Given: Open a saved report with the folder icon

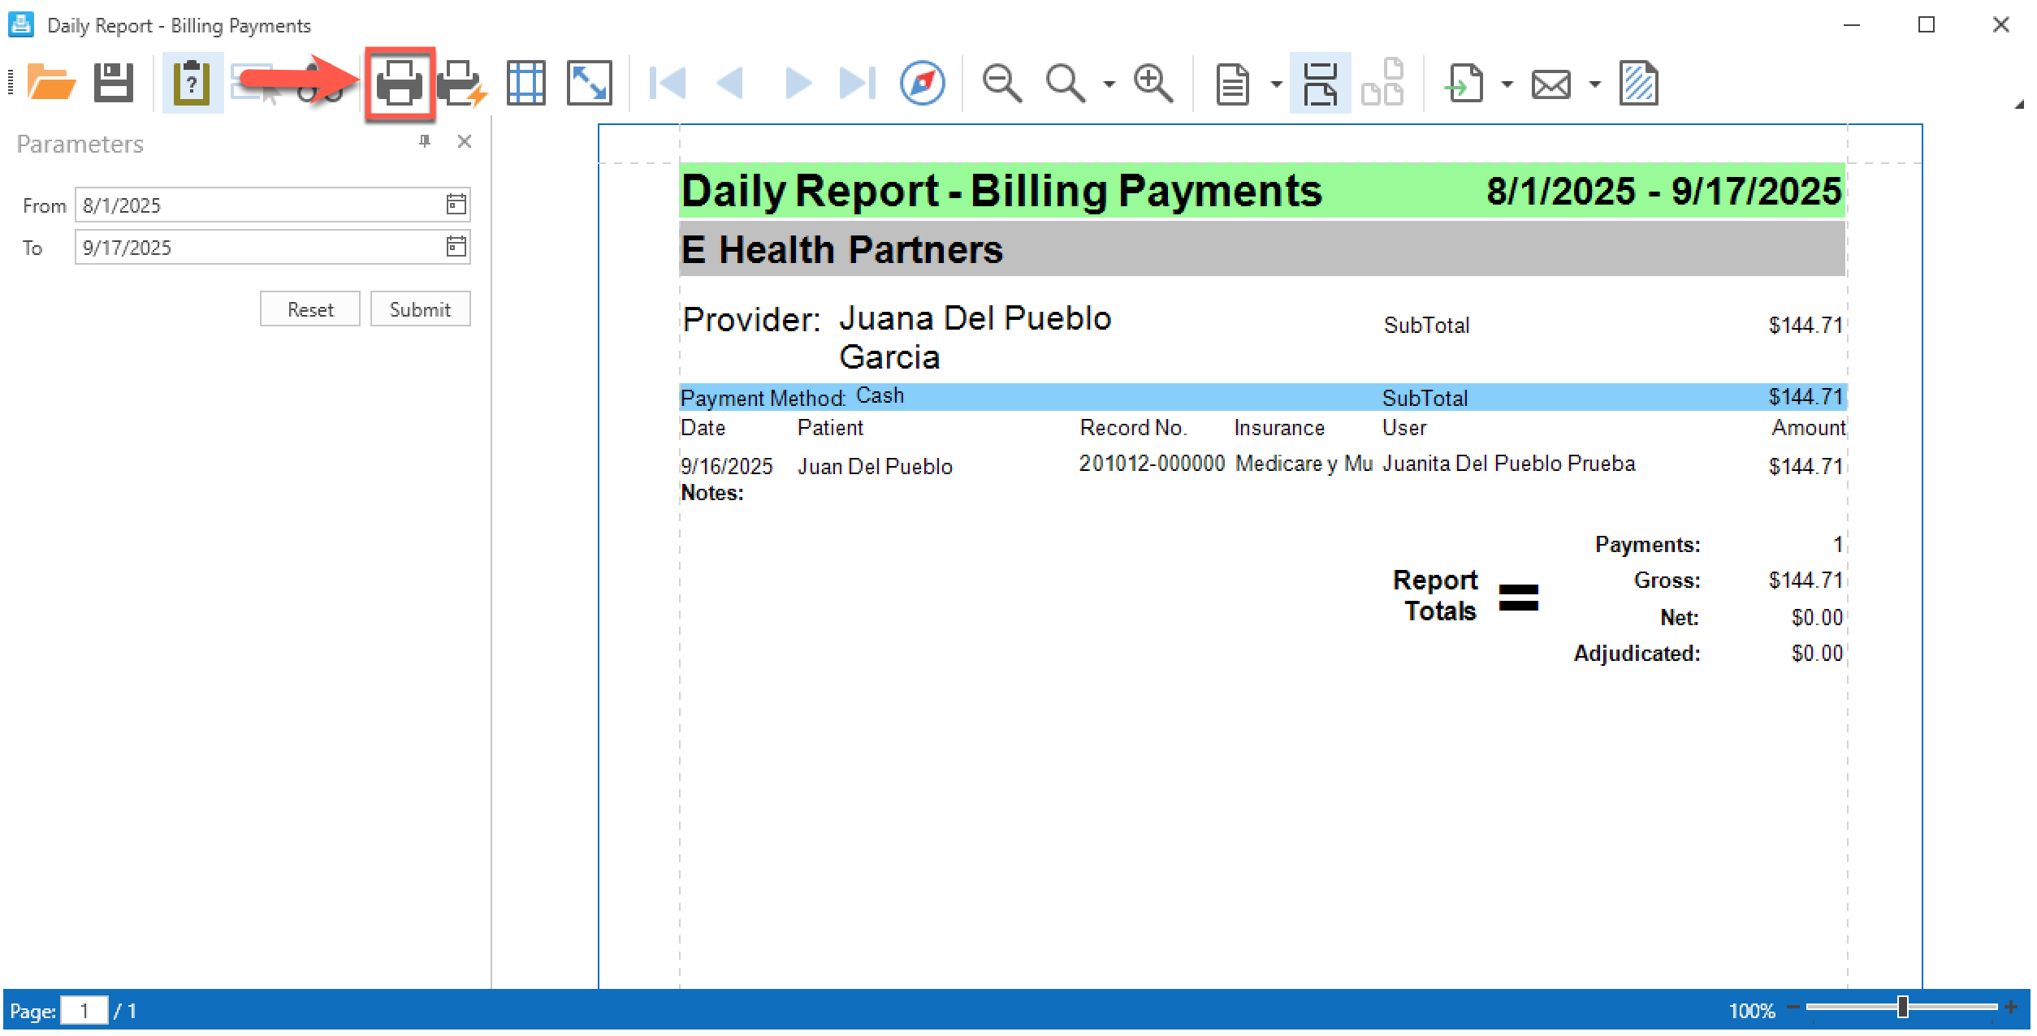Looking at the screenshot, I should click(x=51, y=83).
